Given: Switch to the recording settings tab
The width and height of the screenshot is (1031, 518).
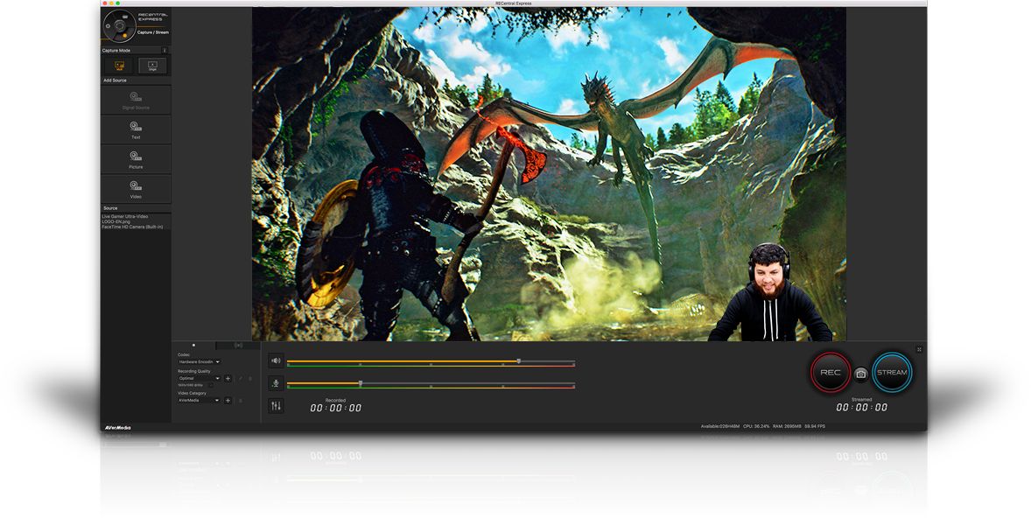Looking at the screenshot, I should [193, 346].
